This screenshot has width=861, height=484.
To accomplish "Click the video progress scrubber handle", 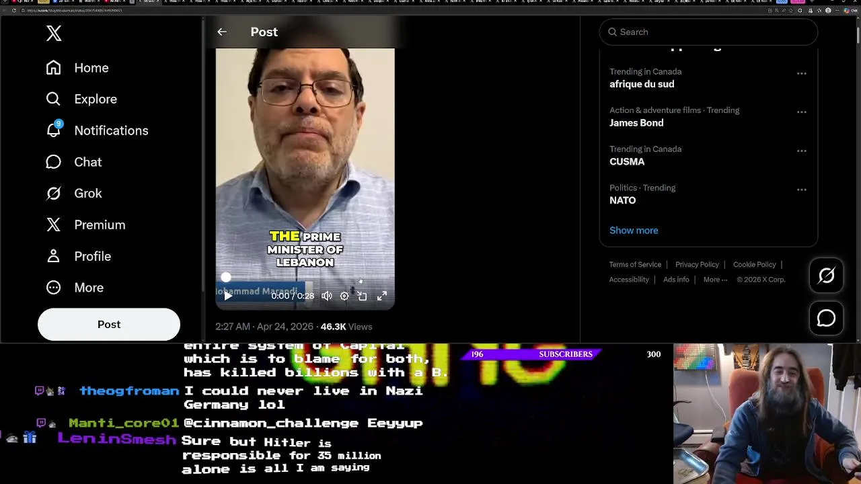I will pyautogui.click(x=226, y=277).
